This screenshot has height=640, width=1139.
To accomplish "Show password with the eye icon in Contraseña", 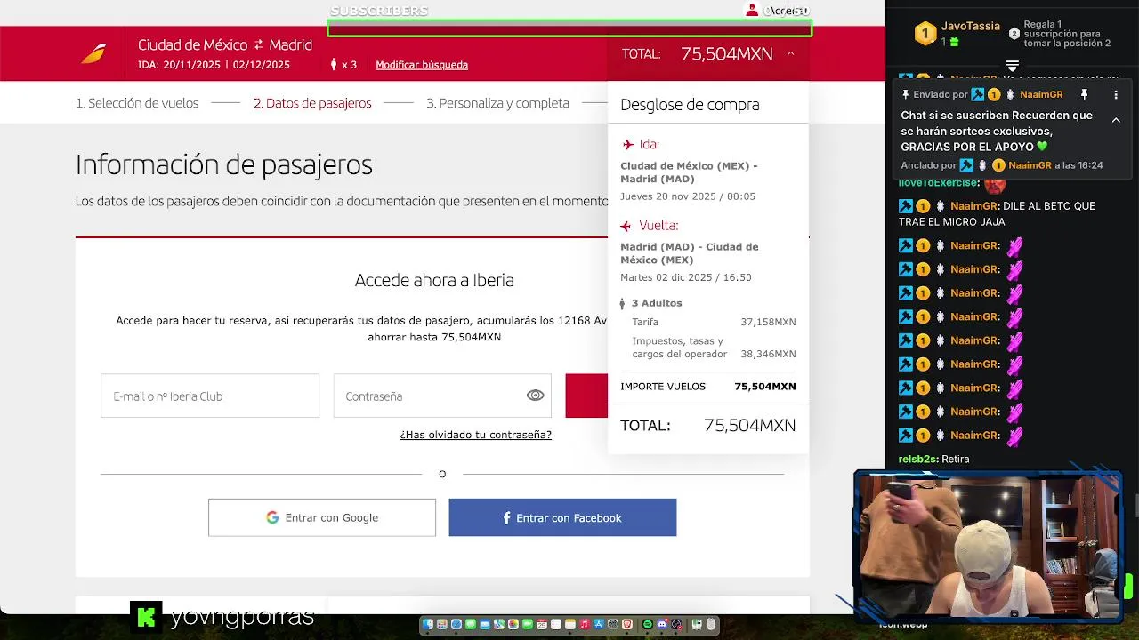I will tap(535, 396).
